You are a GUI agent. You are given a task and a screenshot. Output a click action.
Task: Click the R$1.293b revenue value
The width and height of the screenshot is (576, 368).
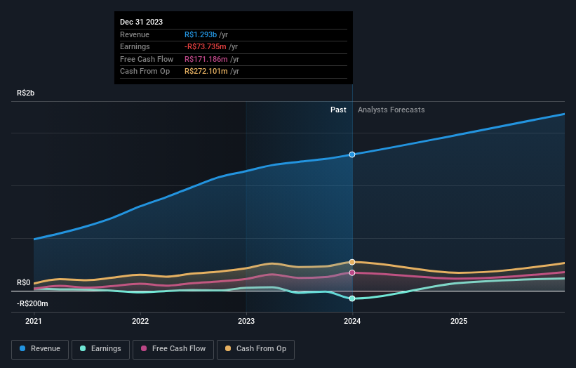pos(201,34)
